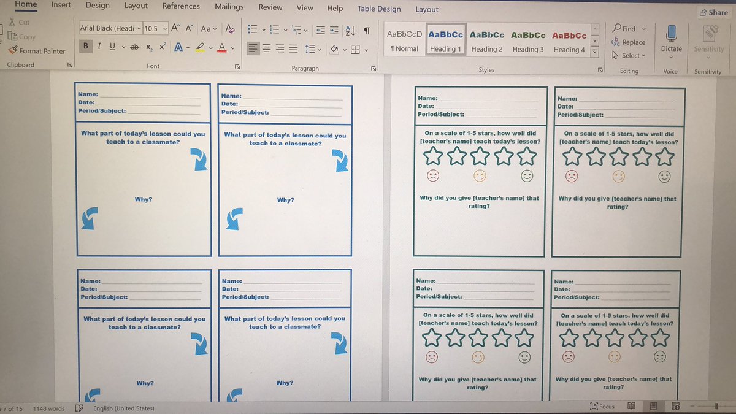Click the Replace button
Image resolution: width=736 pixels, height=414 pixels.
coord(629,42)
